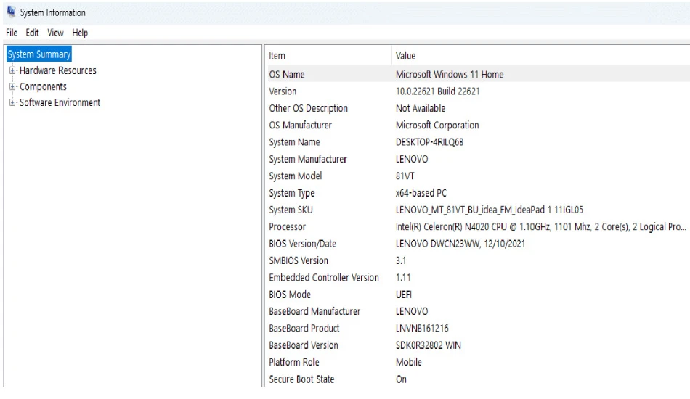Image resolution: width=690 pixels, height=399 pixels.
Task: Click the value Microsoft Windows 11 Home
Action: click(x=450, y=74)
